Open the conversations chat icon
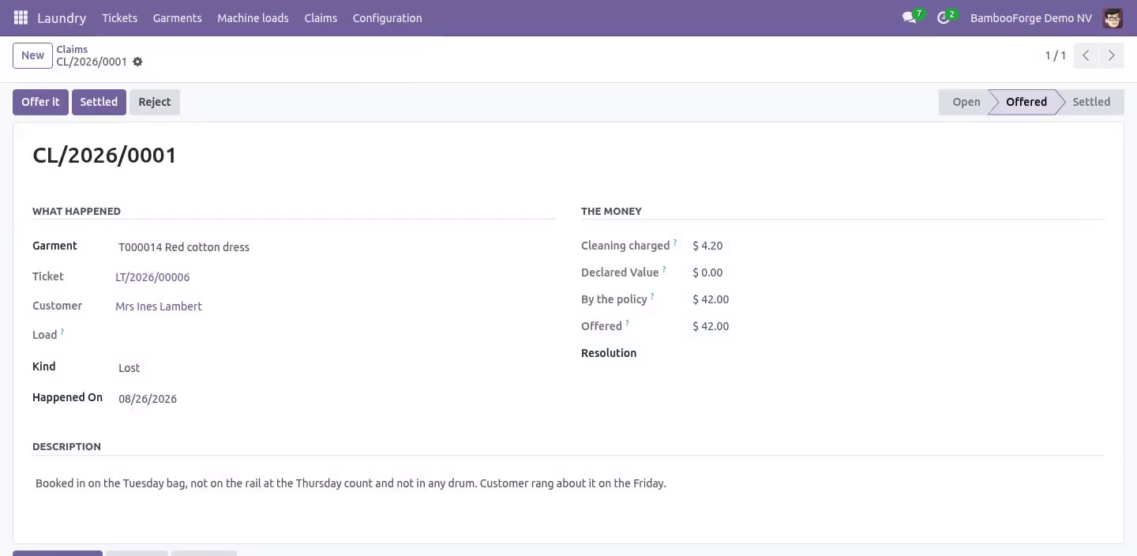Image resolution: width=1137 pixels, height=556 pixels. pyautogui.click(x=909, y=17)
